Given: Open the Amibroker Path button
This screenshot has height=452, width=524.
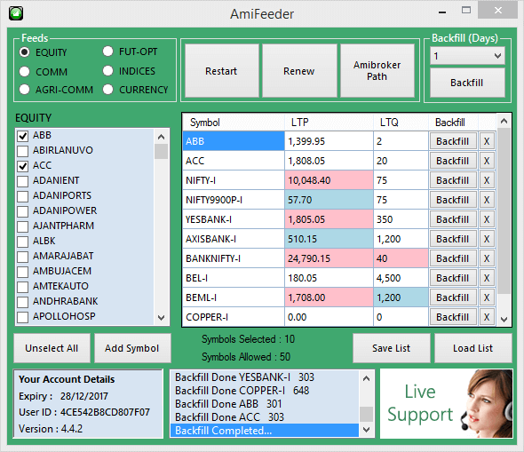Looking at the screenshot, I should 377,71.
